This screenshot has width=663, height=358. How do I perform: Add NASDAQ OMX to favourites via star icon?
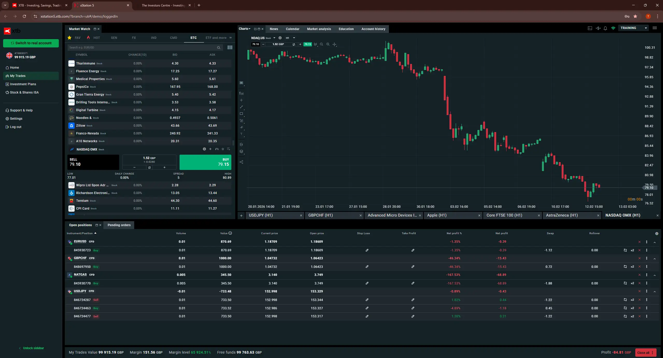(223, 149)
